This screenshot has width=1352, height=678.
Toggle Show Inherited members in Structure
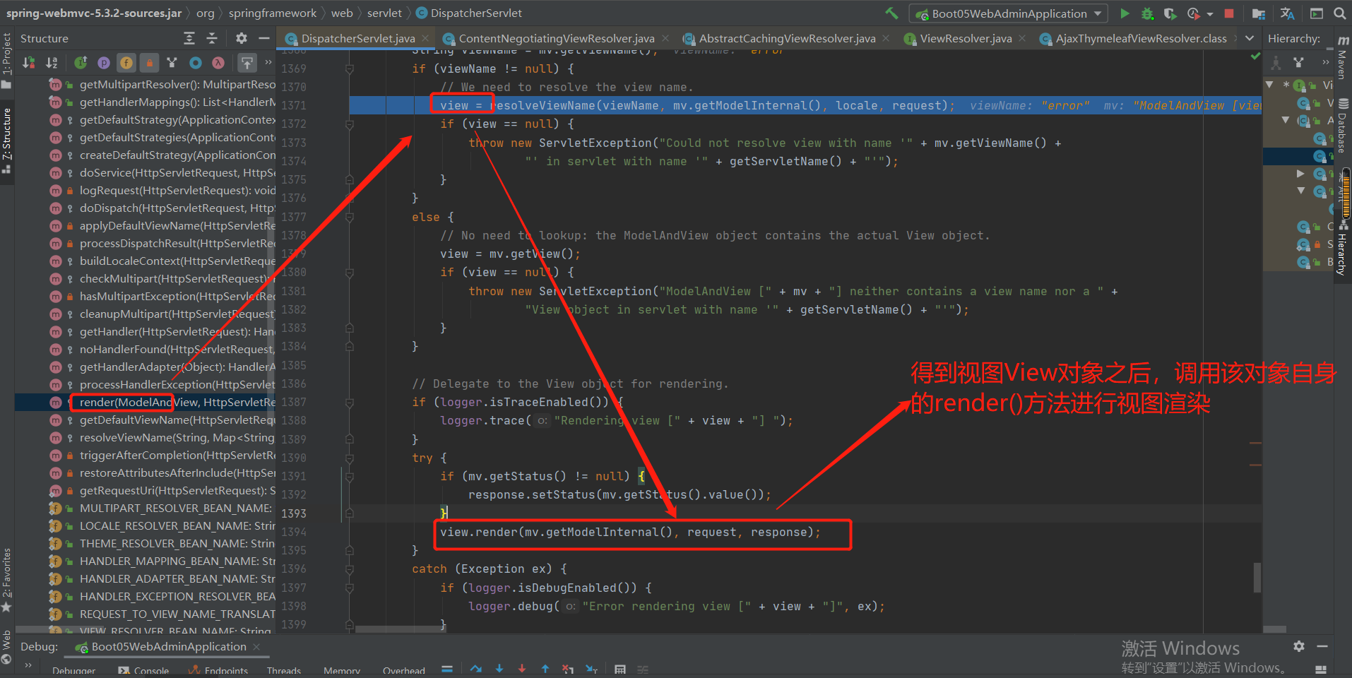pos(81,63)
